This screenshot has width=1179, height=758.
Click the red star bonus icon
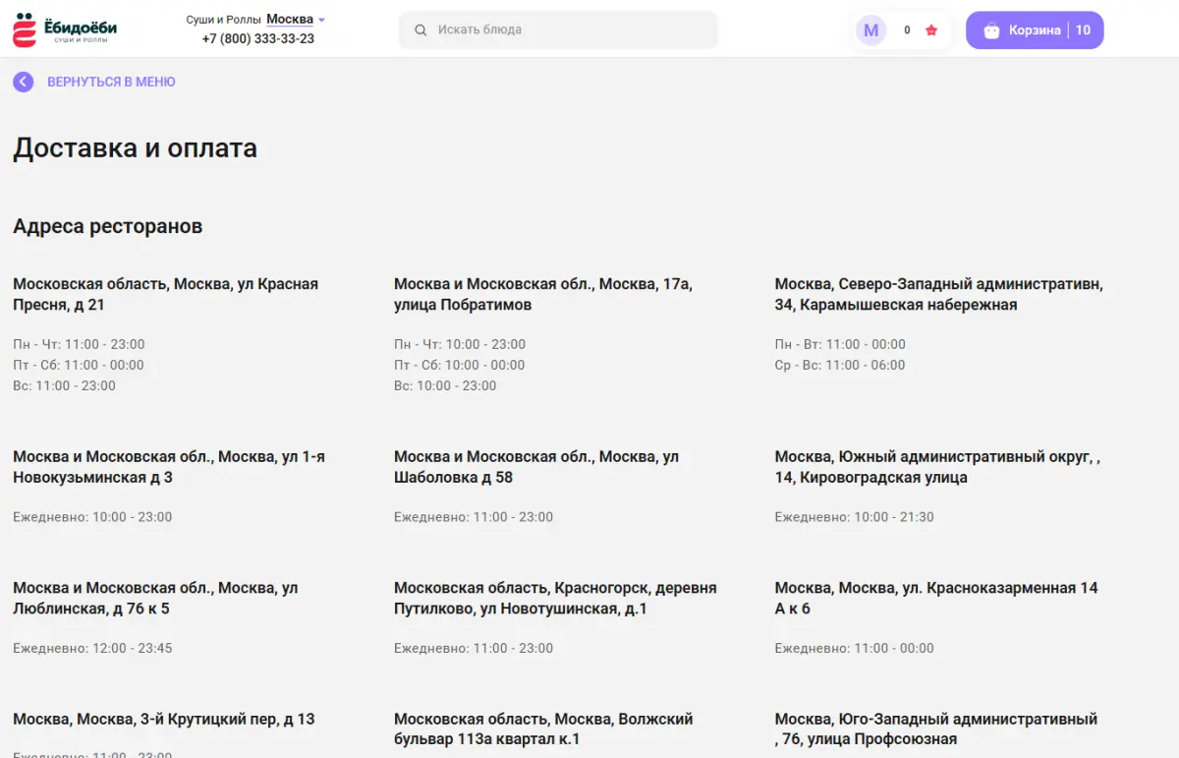[x=931, y=30]
